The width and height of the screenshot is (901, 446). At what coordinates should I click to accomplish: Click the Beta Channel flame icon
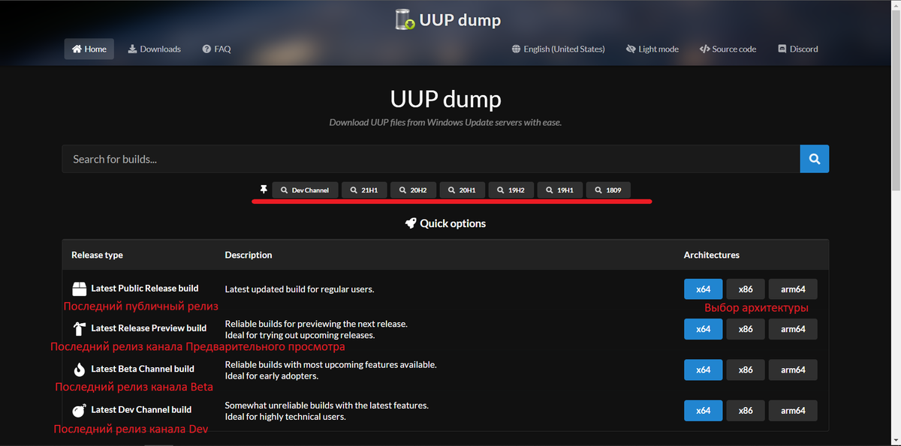(80, 369)
